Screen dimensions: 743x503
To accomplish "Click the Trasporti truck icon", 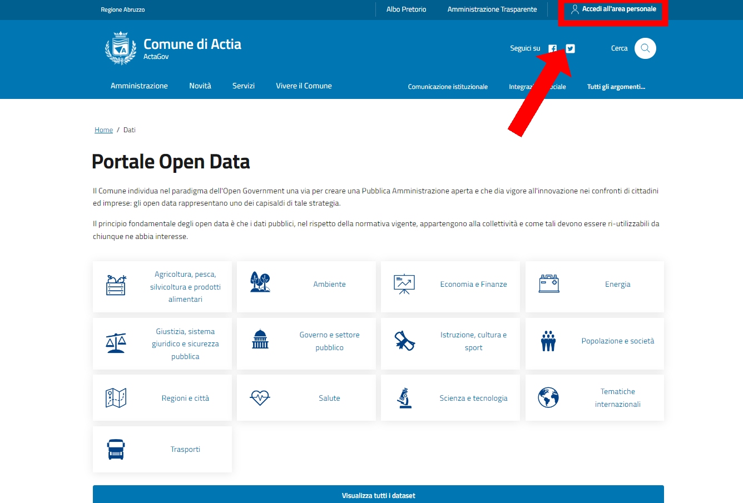I will click(x=116, y=449).
